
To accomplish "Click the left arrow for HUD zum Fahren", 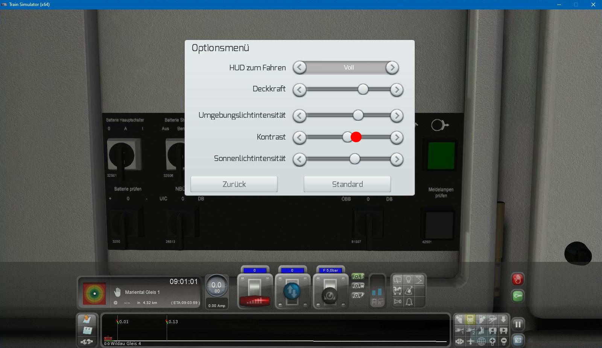I will pos(299,68).
